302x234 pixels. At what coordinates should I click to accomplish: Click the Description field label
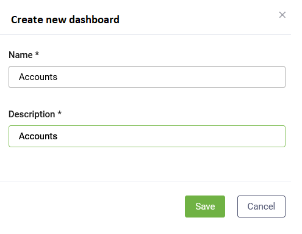tap(32, 114)
